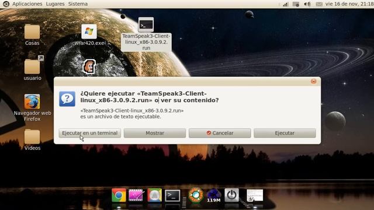The width and height of the screenshot is (374, 210).
Task: Open the Chromium-style dock icon
Action: (154, 195)
